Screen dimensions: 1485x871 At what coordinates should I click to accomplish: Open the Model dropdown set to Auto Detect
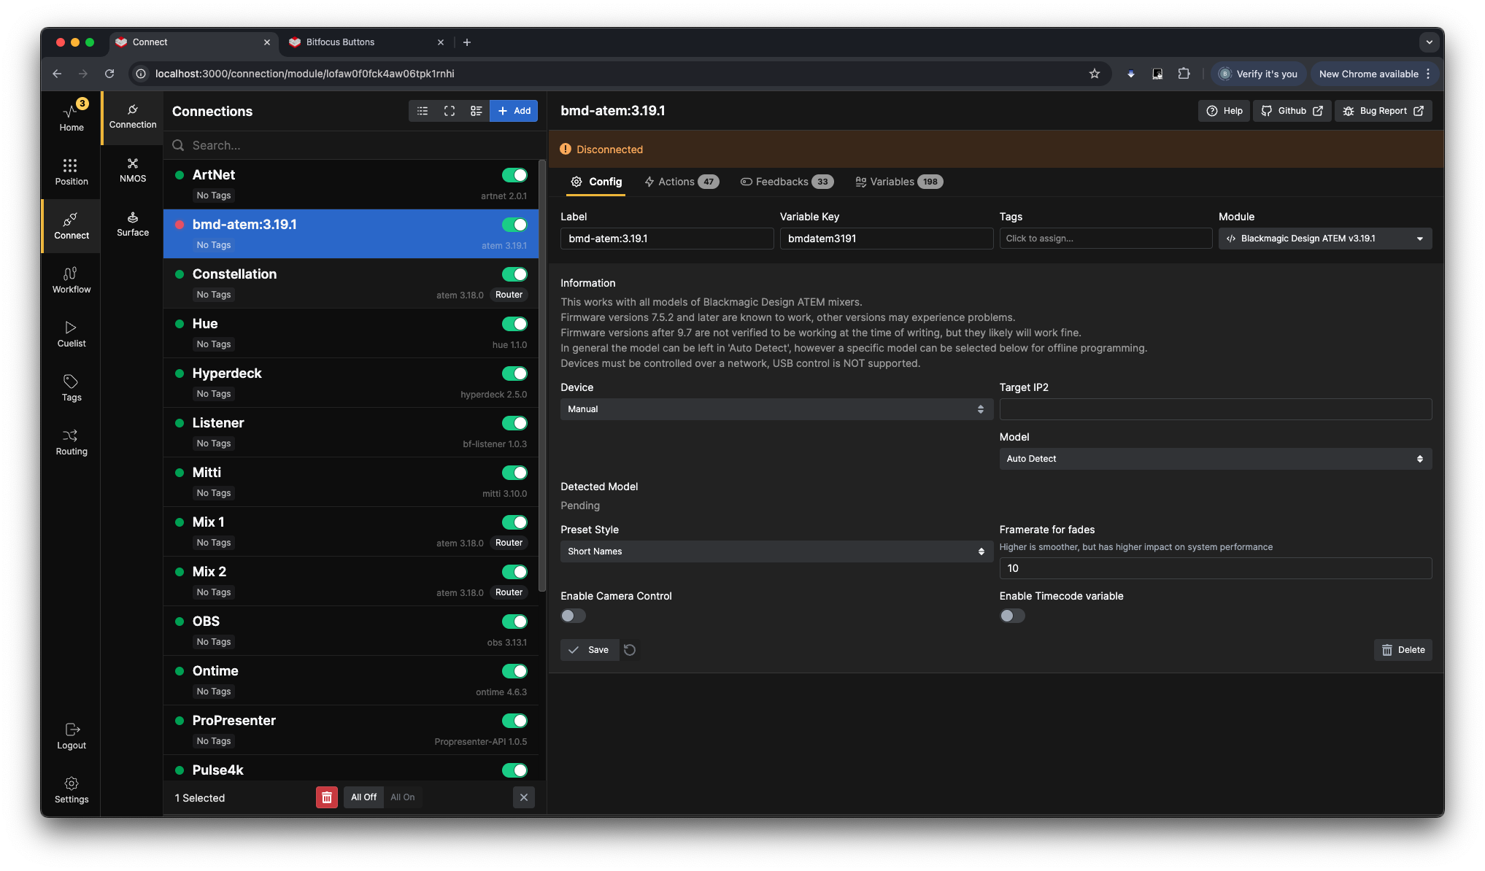(1216, 459)
